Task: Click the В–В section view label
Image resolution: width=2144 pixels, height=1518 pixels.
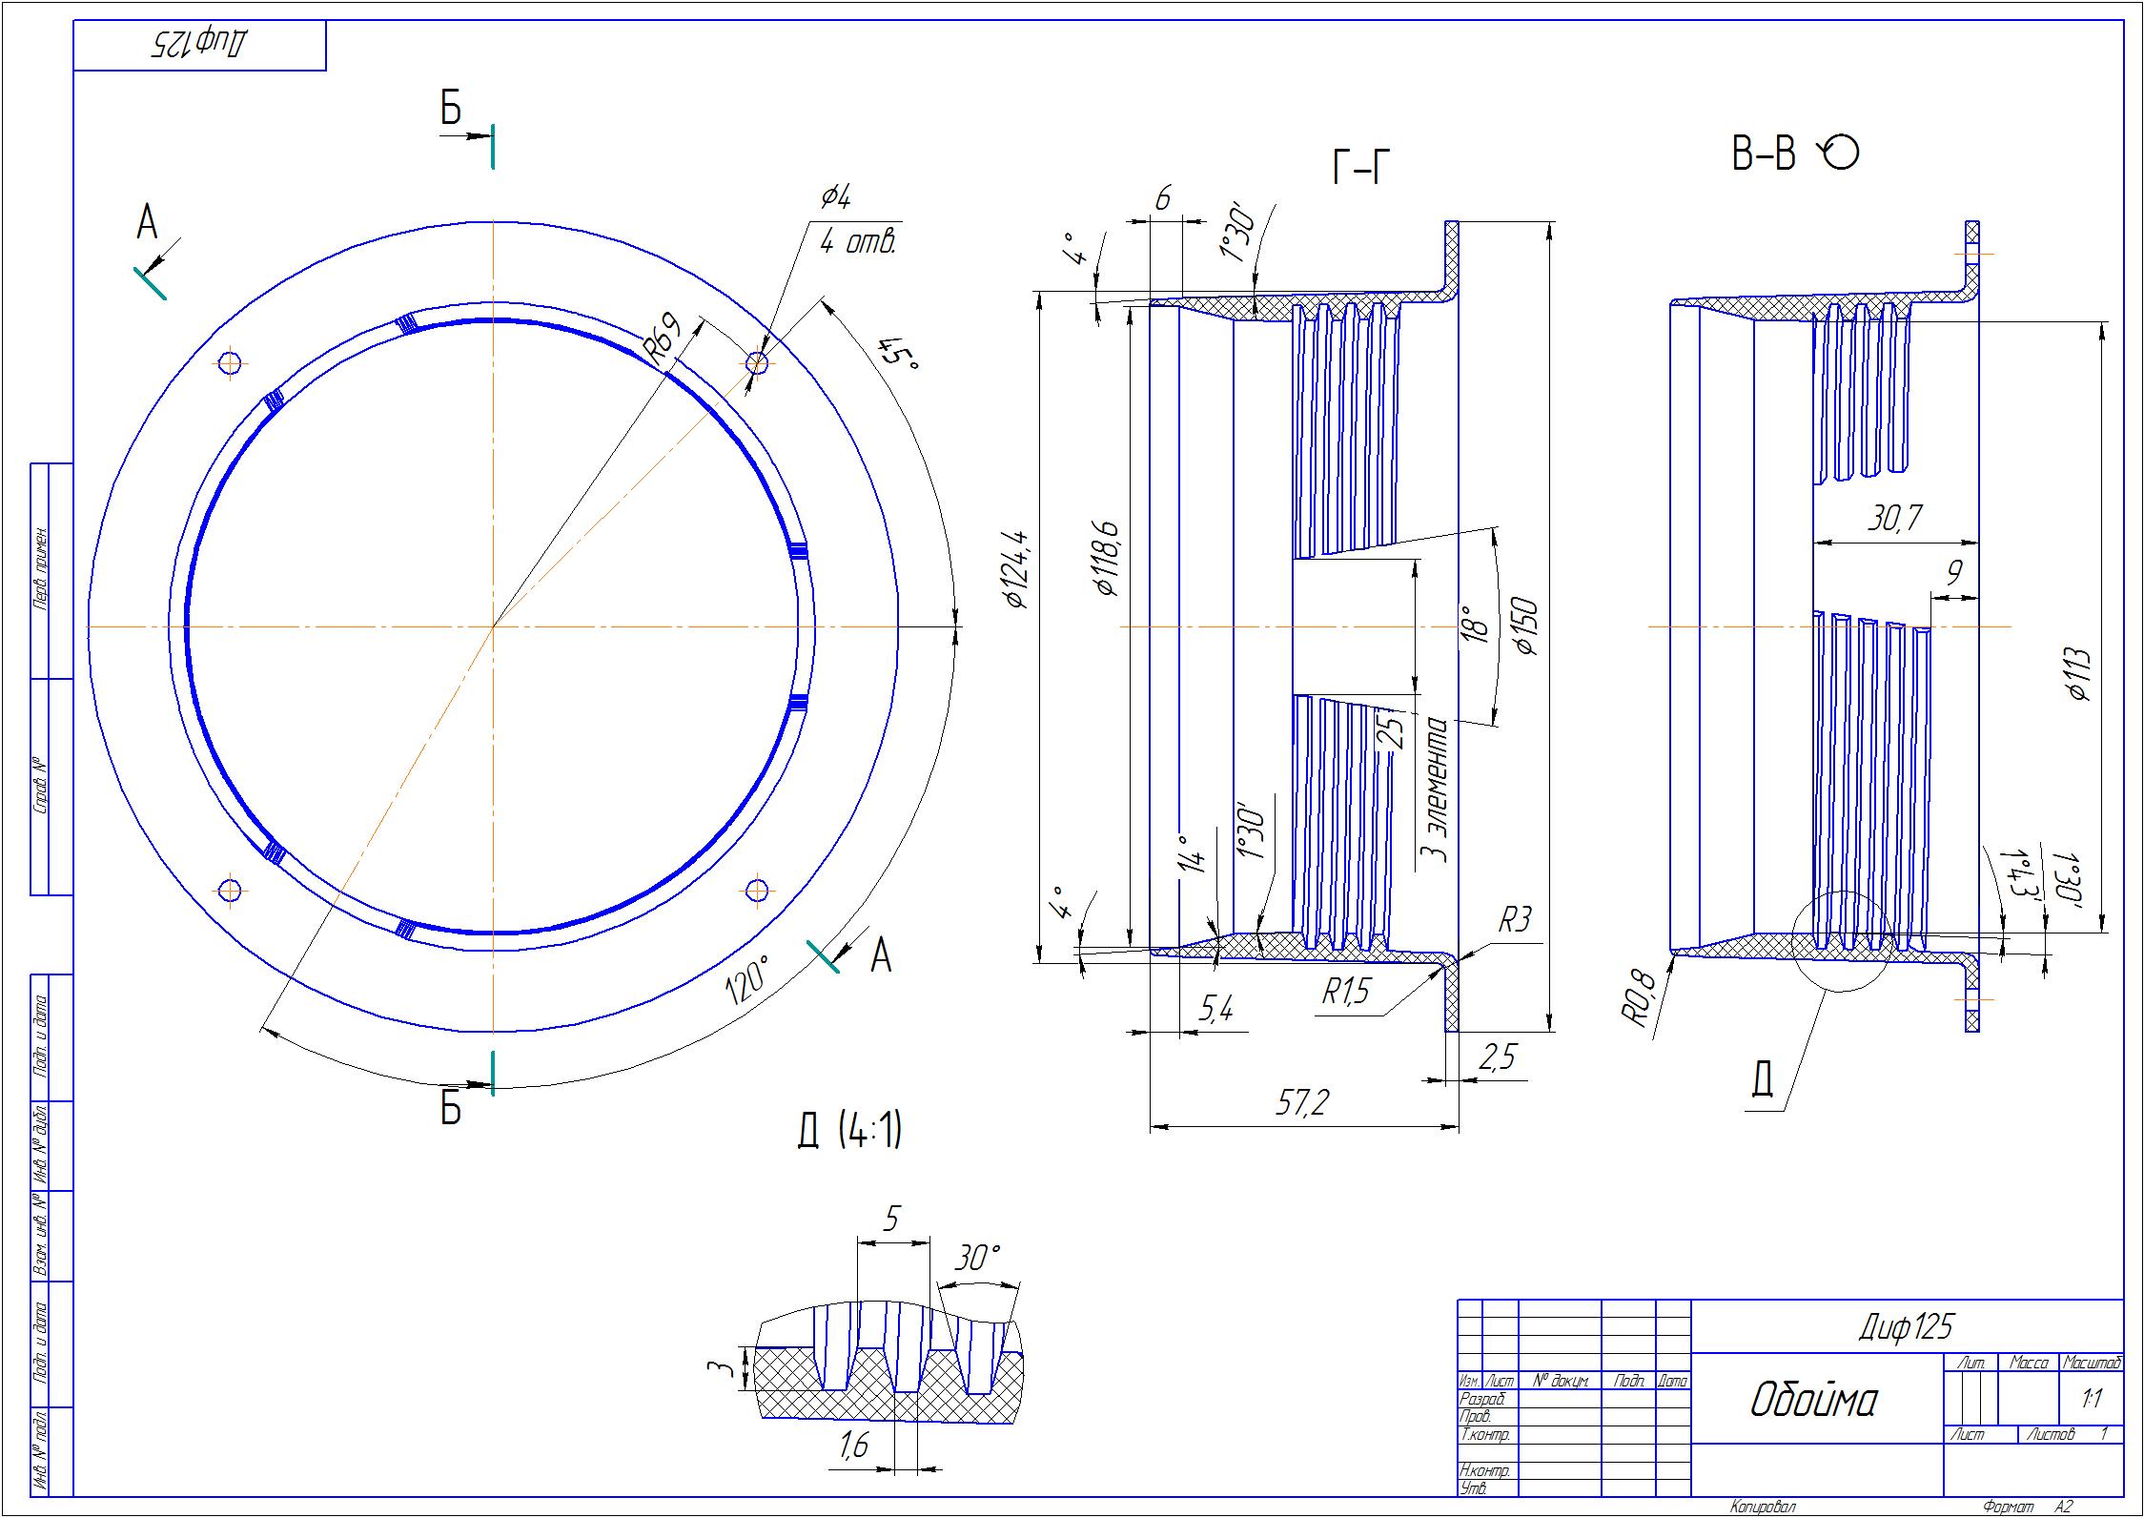Action: [x=1763, y=154]
